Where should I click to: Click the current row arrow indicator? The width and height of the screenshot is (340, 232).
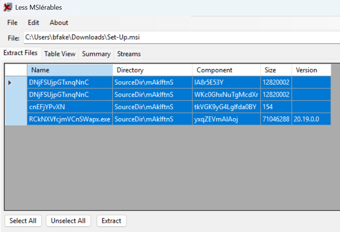click(x=10, y=83)
